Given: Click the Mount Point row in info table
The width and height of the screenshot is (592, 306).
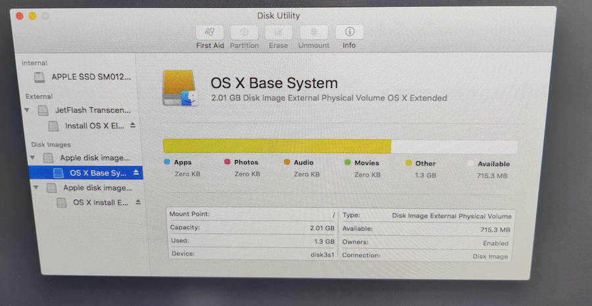Looking at the screenshot, I should (252, 215).
